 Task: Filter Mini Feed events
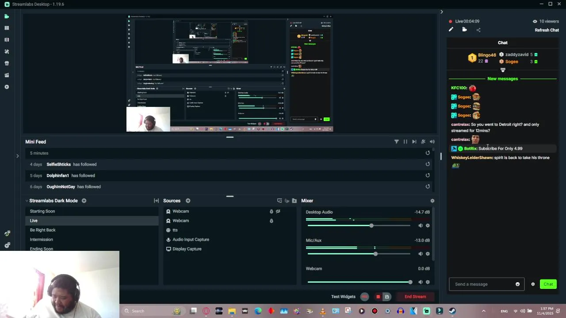point(396,142)
